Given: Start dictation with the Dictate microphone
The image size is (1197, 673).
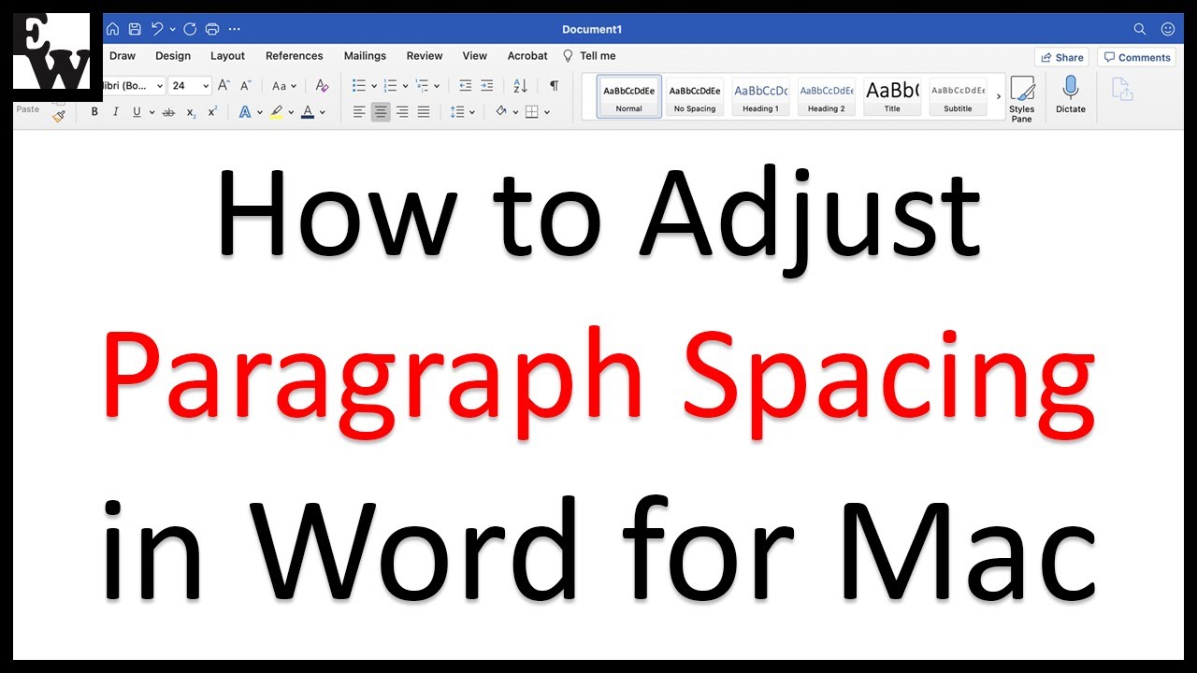Looking at the screenshot, I should [1071, 95].
